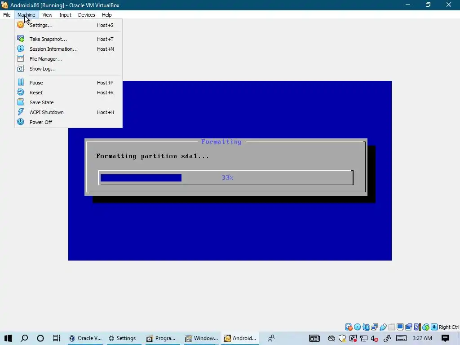This screenshot has height=345, width=460.
Task: Open Settings from the Machine menu
Action: coord(68,25)
